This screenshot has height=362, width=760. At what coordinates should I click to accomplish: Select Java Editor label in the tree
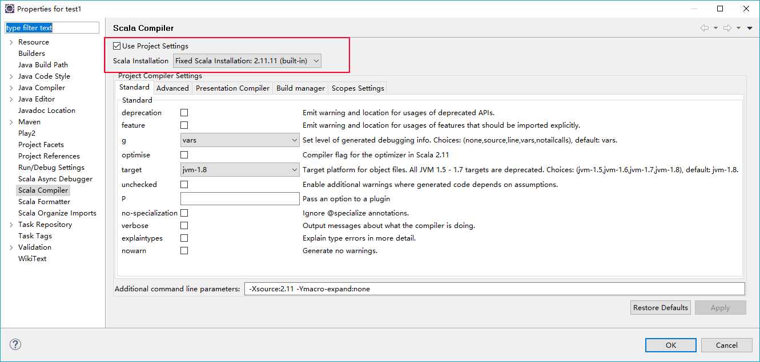(x=37, y=99)
